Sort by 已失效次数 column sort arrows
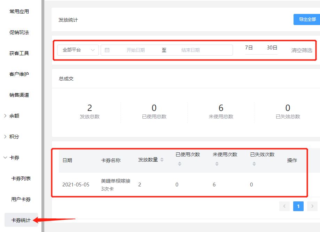The width and height of the screenshot is (320, 232). 254,164
